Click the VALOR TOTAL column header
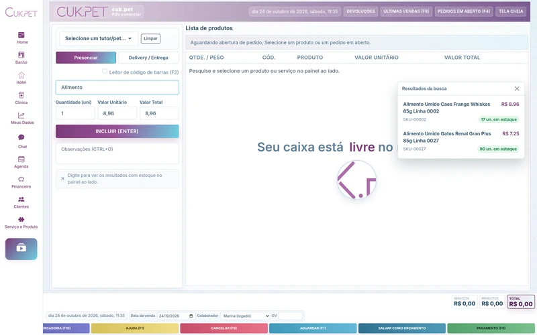537x335 pixels. coord(462,58)
